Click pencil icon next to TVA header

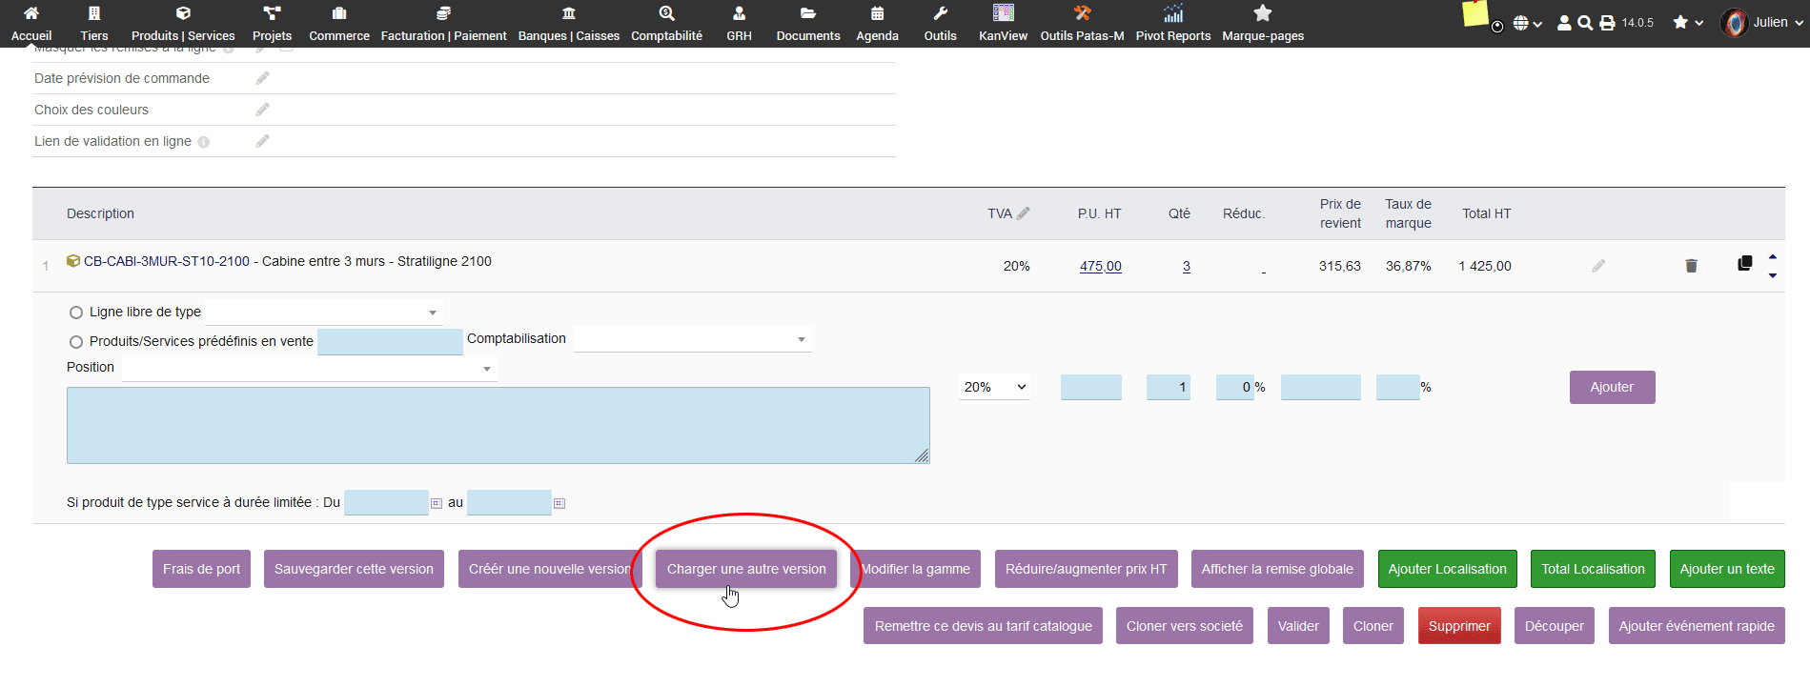(1024, 213)
